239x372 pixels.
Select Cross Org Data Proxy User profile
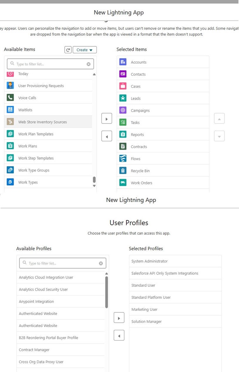[61, 362]
